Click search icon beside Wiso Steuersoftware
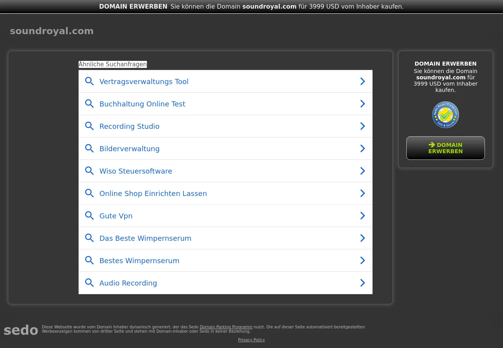The height and width of the screenshot is (348, 503). 90,171
